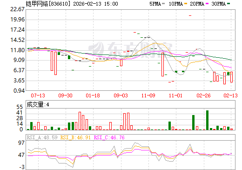Image resolution: width=242 pixels, height=170 pixels.
Task: Select the 11-01 date marker
Action: (x=175, y=95)
